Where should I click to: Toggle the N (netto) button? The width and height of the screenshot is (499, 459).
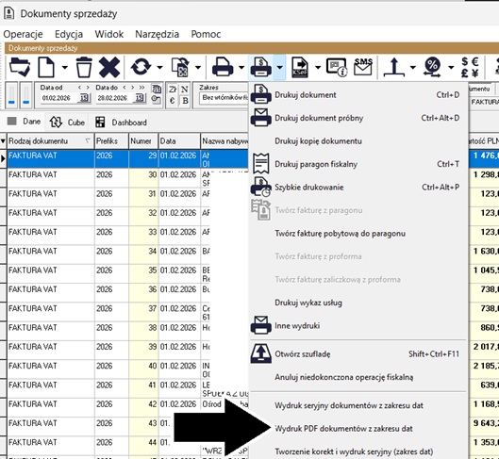point(185,90)
